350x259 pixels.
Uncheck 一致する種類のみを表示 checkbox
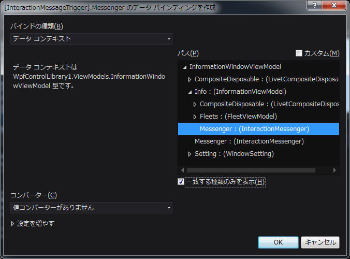click(x=181, y=181)
